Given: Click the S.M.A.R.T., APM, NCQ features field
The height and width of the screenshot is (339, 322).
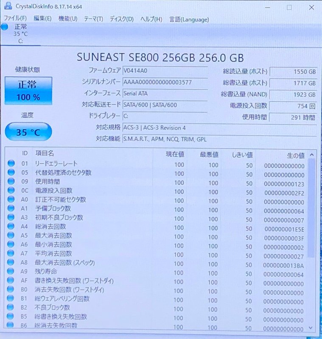Looking at the screenshot, I should (x=220, y=139).
